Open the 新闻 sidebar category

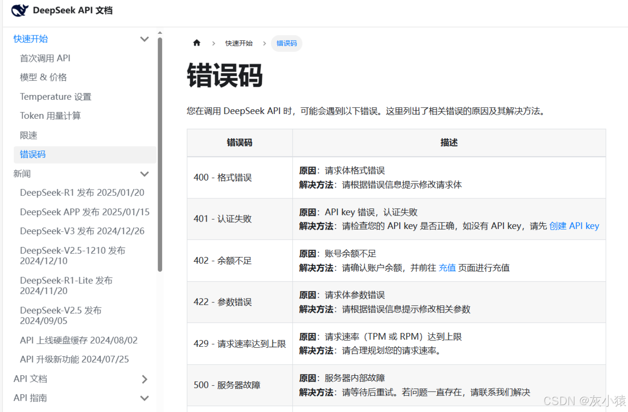coord(22,174)
